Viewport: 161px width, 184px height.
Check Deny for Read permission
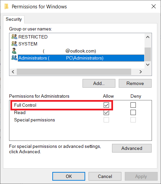tap(133, 112)
